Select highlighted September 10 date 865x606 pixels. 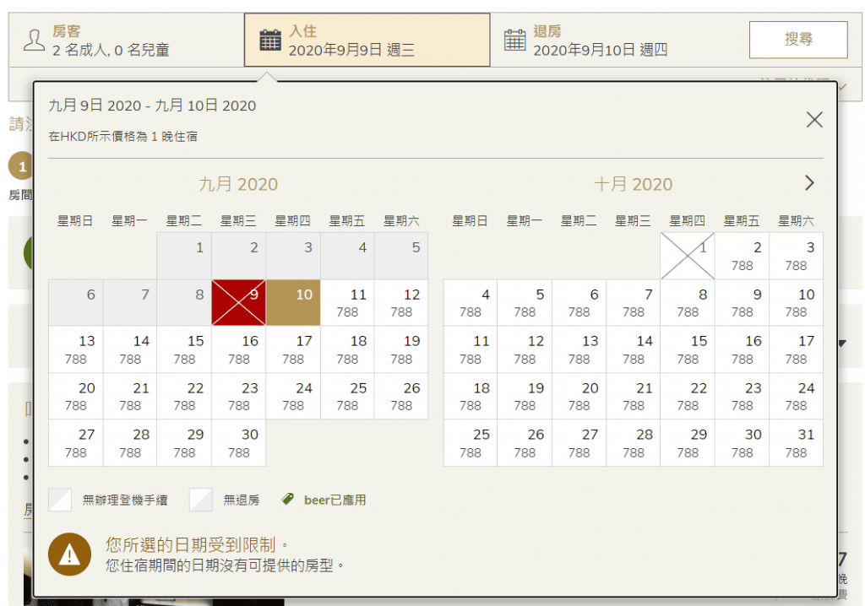[293, 302]
